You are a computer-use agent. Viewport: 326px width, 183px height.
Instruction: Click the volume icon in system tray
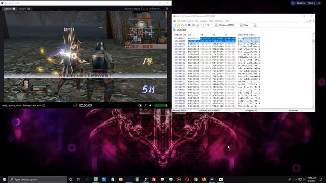(x=304, y=179)
